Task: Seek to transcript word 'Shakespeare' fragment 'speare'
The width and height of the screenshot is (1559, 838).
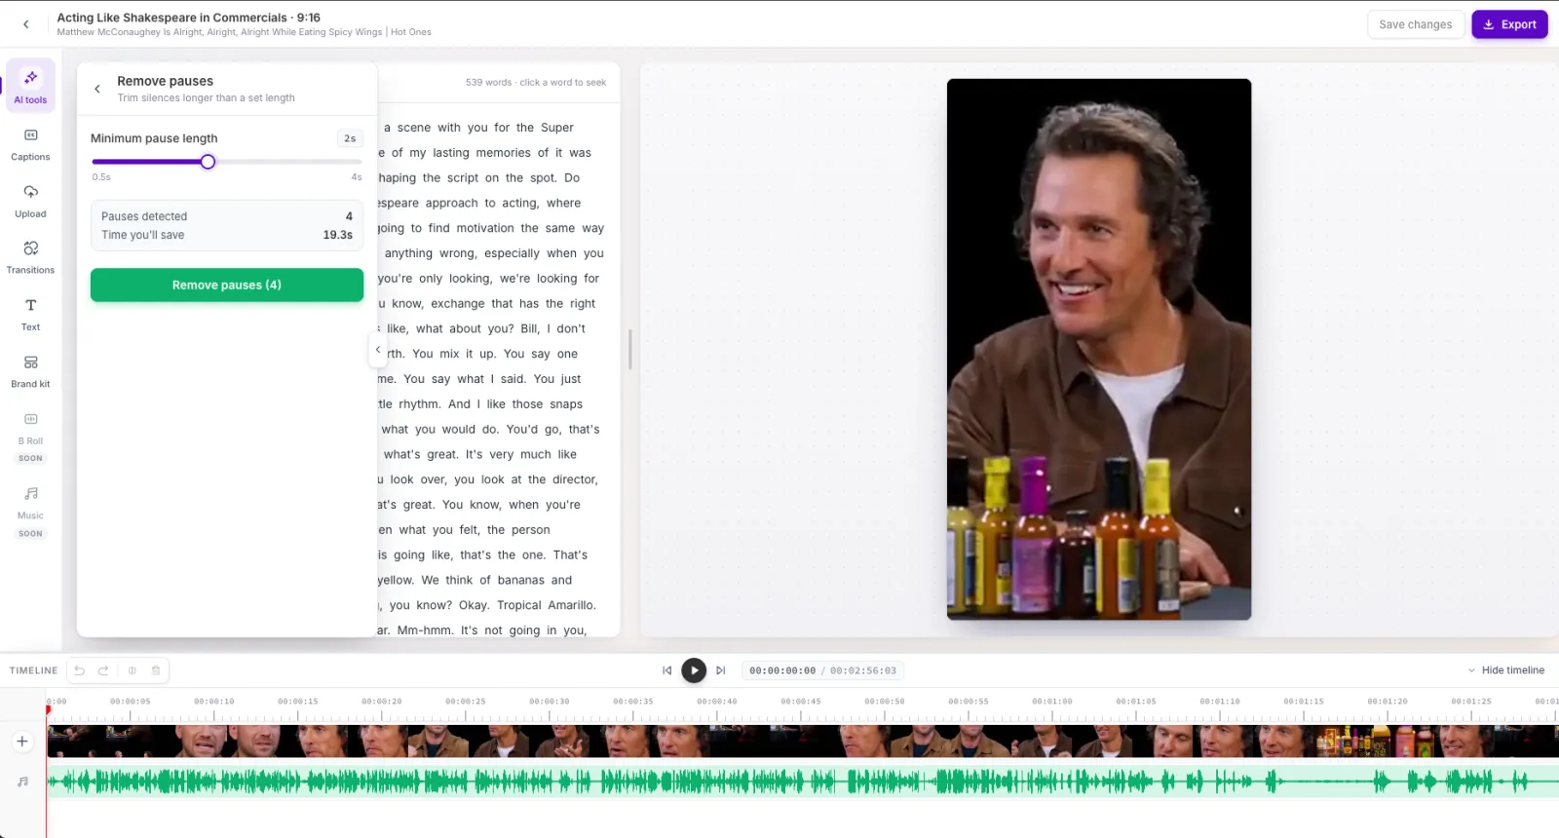Action: pos(398,204)
